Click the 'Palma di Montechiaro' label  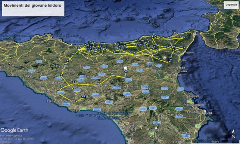click(61, 101)
